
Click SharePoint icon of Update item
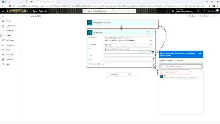(x=90, y=33)
